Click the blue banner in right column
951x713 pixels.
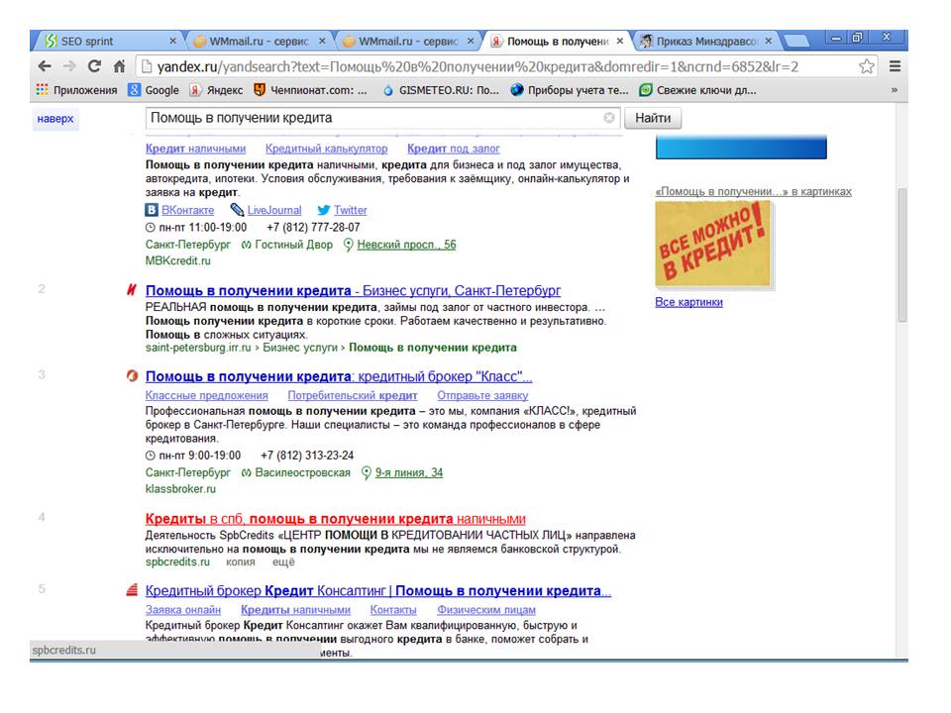pyautogui.click(x=741, y=148)
